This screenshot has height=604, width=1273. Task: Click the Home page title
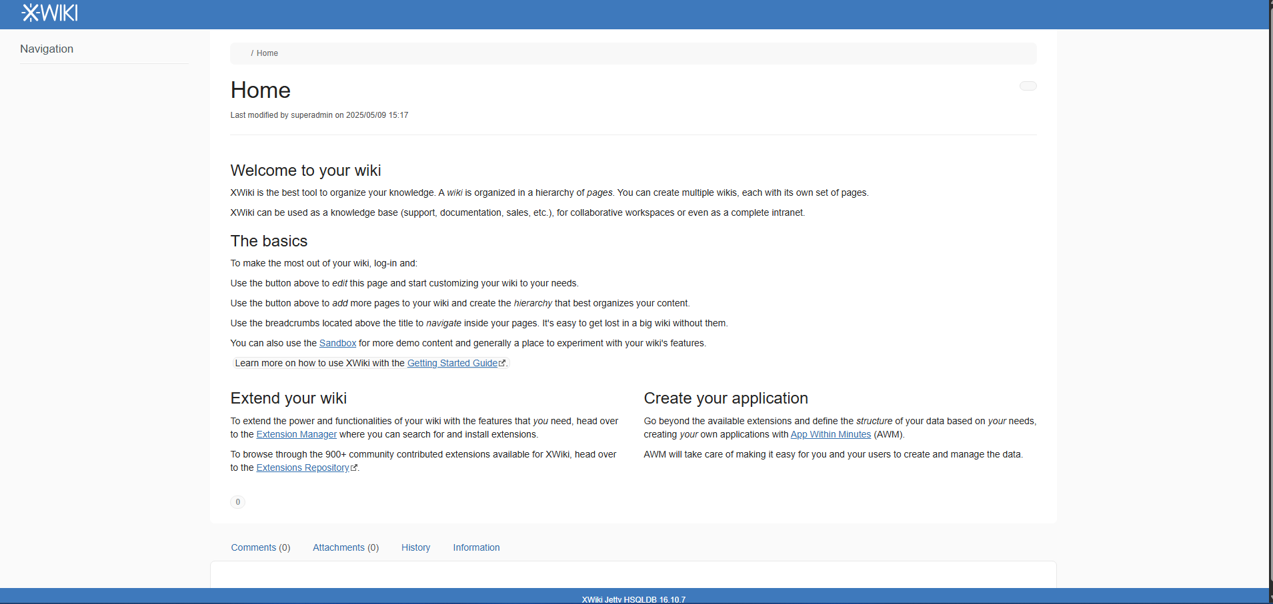point(261,91)
